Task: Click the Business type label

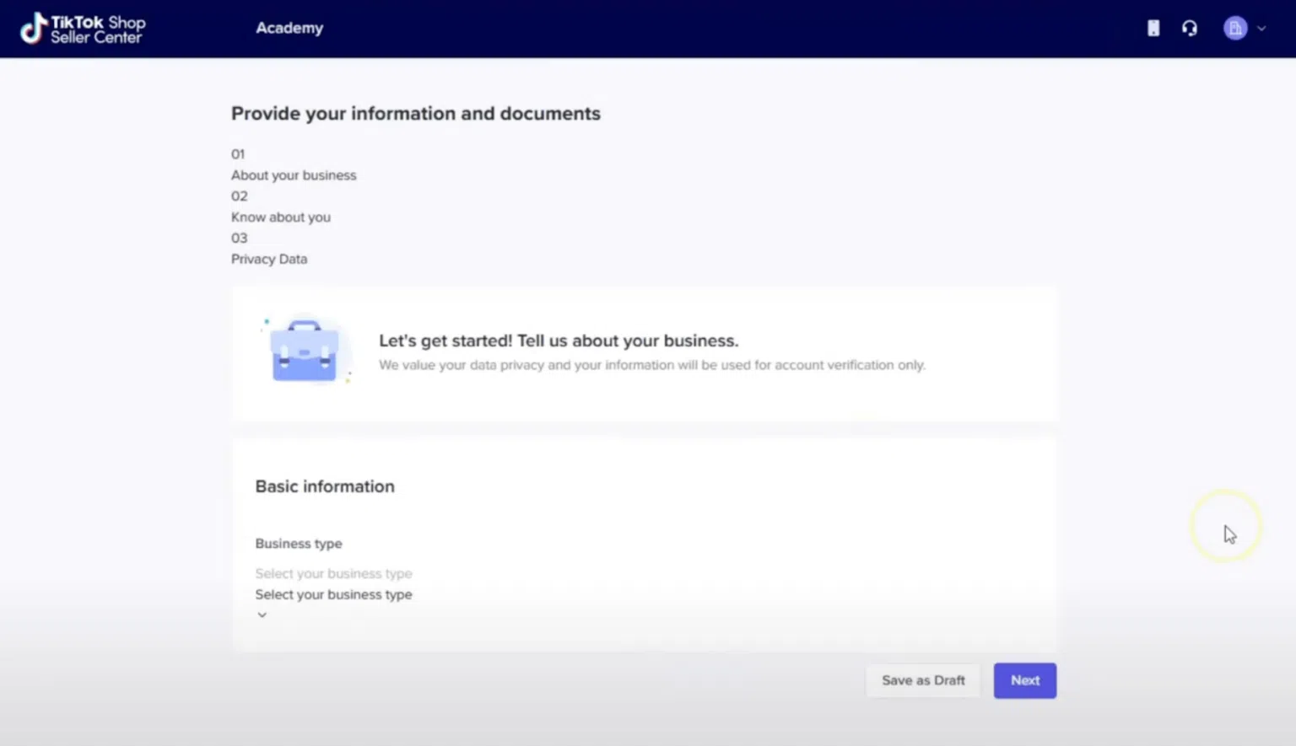Action: pyautogui.click(x=299, y=544)
